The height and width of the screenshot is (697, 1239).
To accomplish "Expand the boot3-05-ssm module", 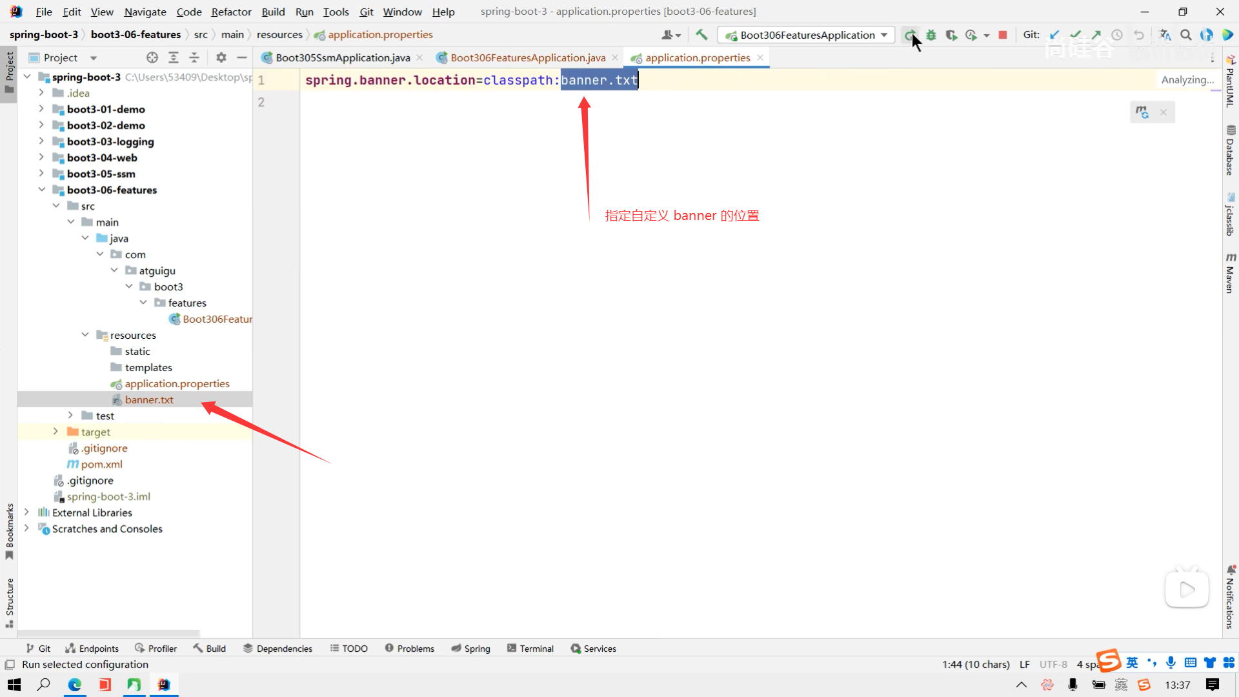I will coord(41,174).
